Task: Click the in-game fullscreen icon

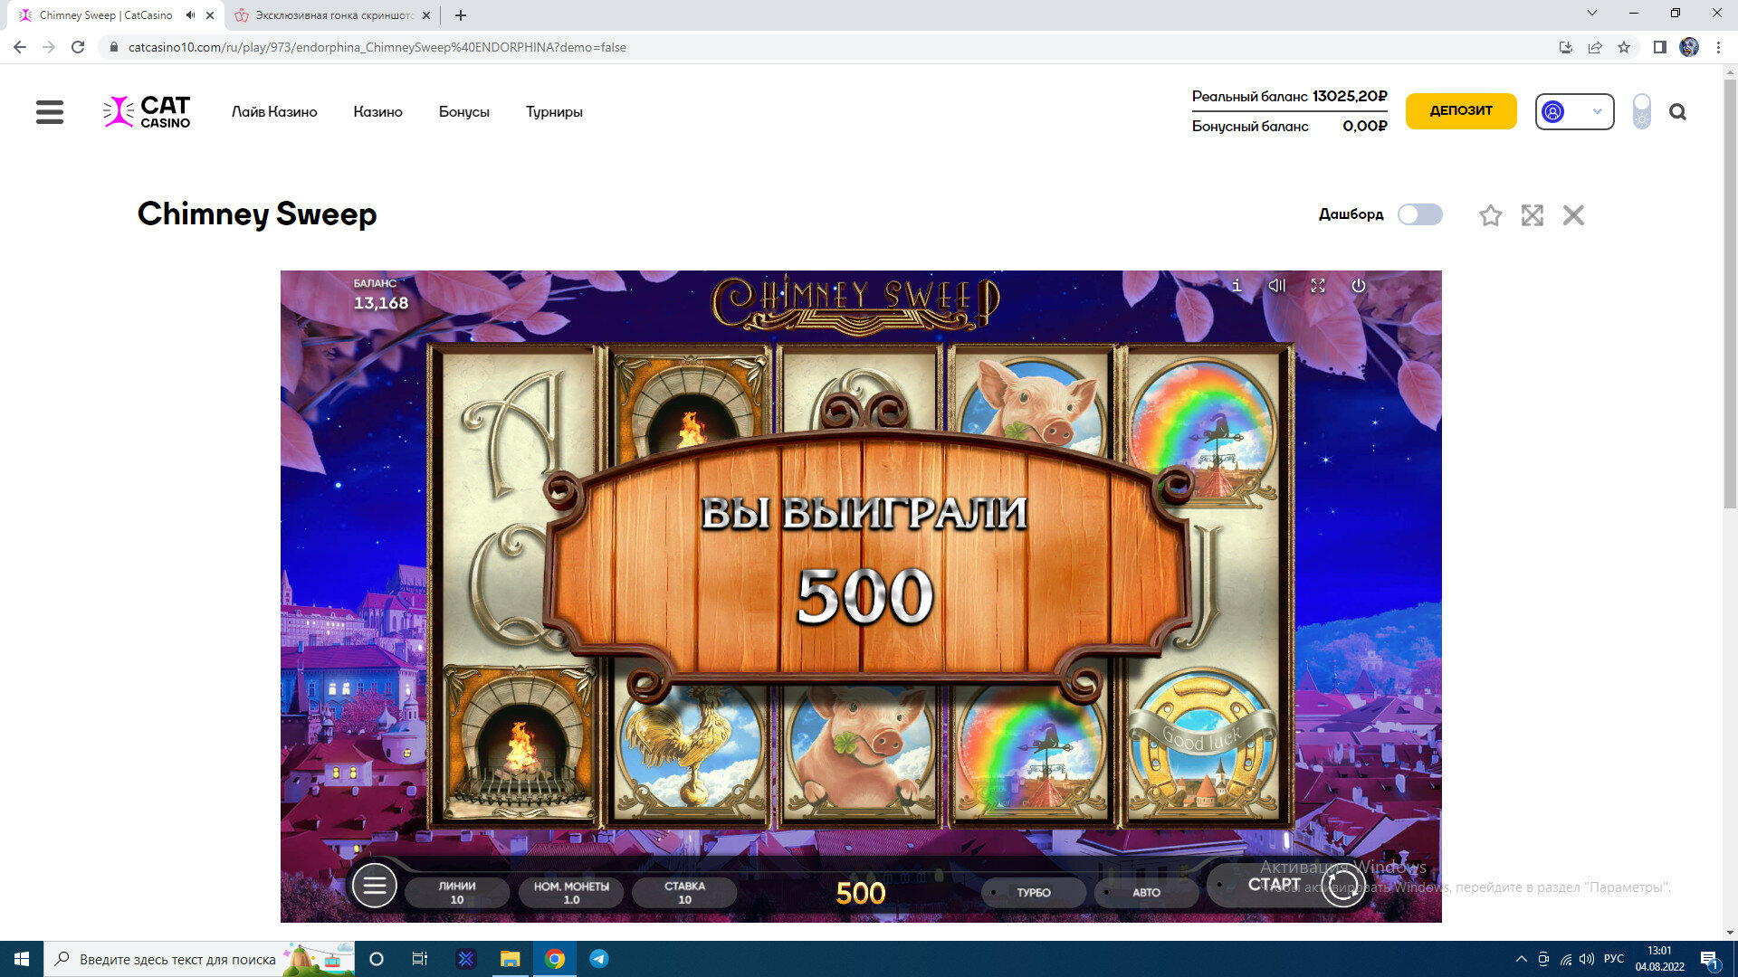Action: [1318, 286]
